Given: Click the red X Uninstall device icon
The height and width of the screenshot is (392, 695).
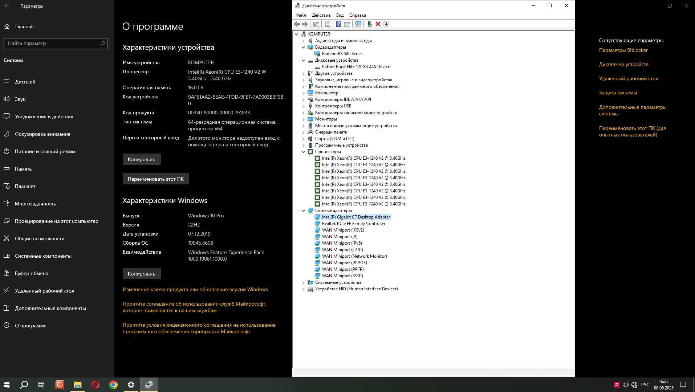Looking at the screenshot, I should click(x=378, y=24).
